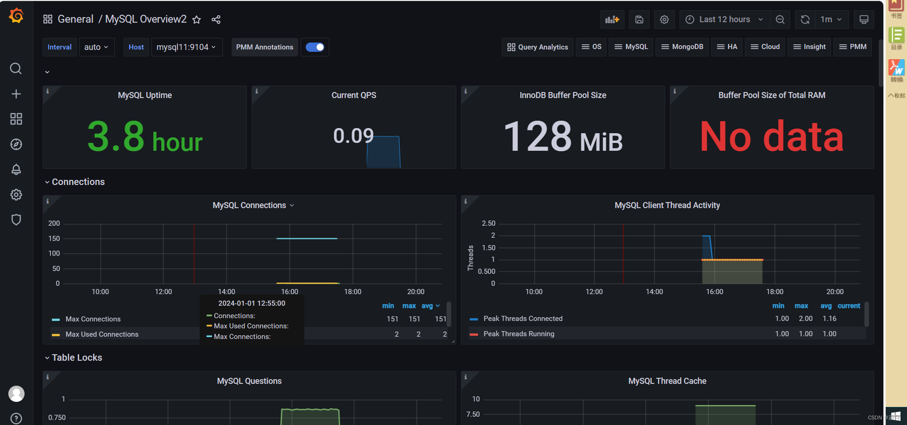The height and width of the screenshot is (425, 907).
Task: Open MySQL Connections panel menu
Action: coord(253,205)
